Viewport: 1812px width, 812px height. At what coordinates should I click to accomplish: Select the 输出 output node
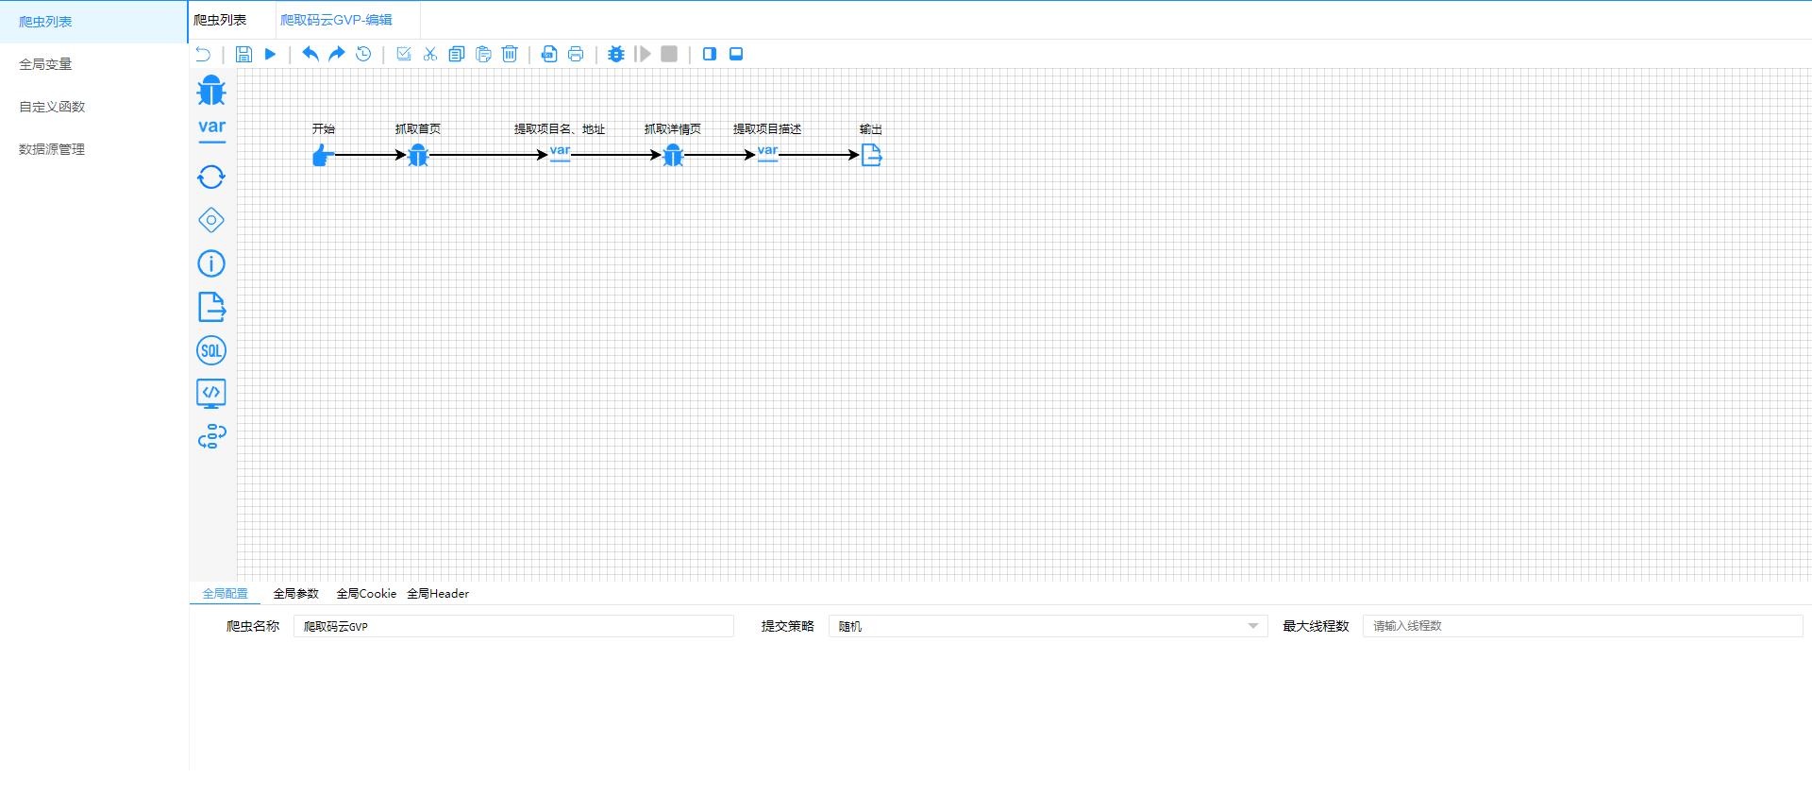(871, 155)
